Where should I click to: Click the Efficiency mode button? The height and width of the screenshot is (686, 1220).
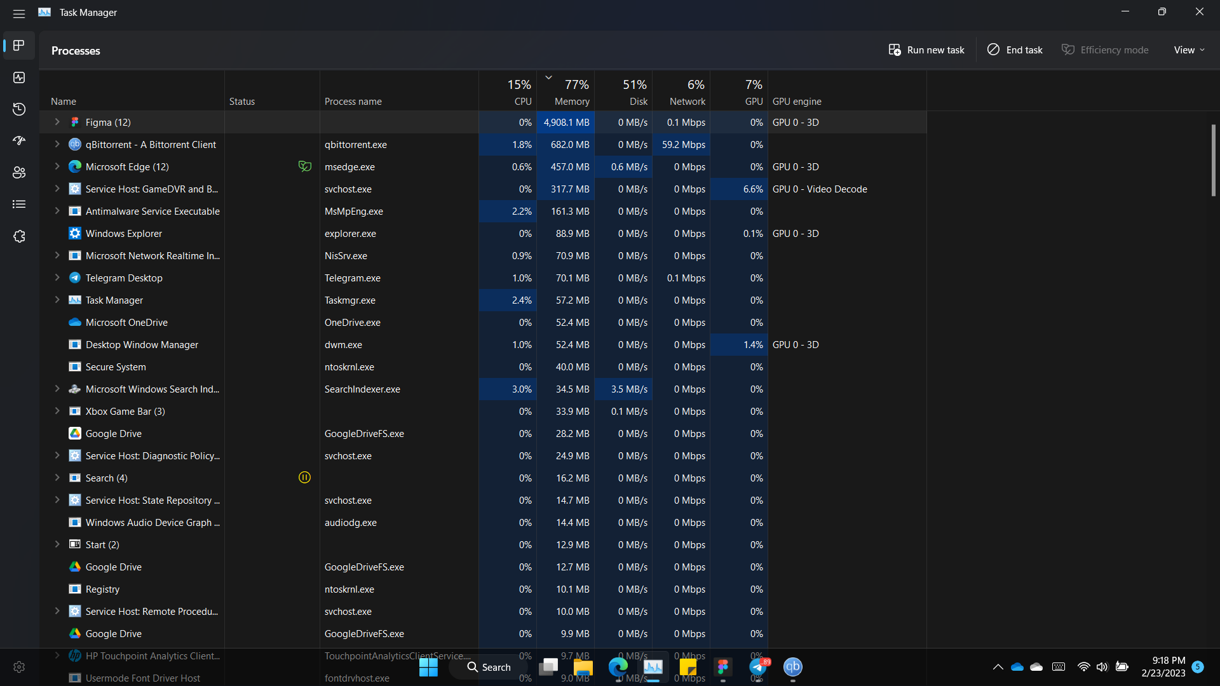(1105, 50)
